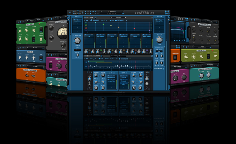Click the Tremolo plugin Sync rocker switch
This screenshot has width=236, height=144.
(208, 56)
